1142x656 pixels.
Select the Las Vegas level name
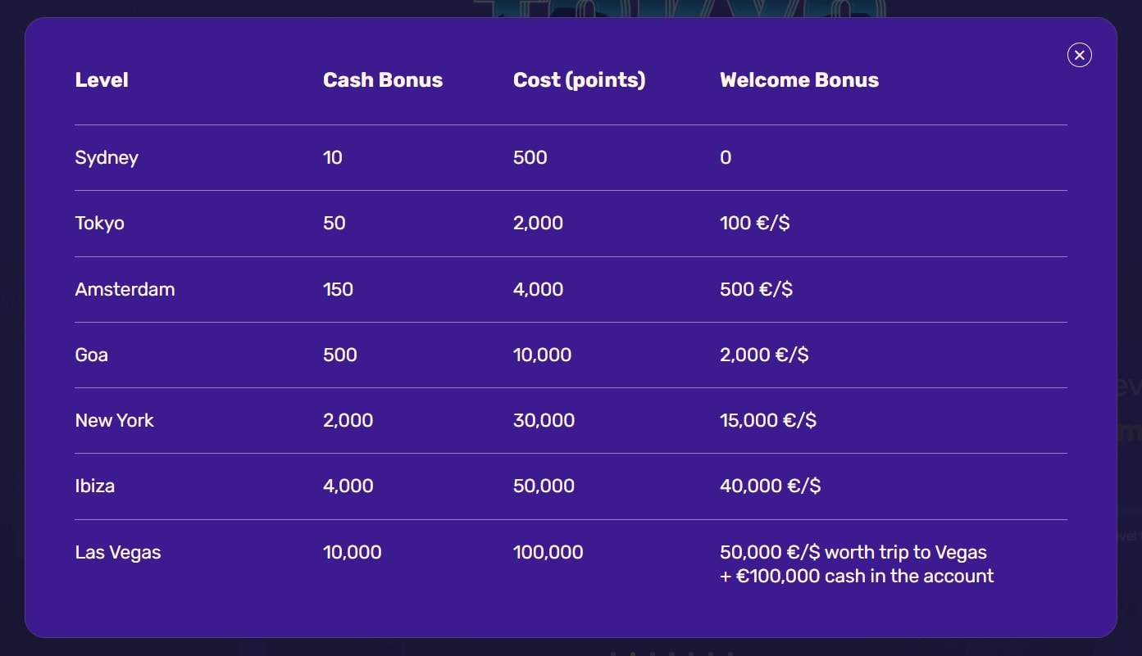118,552
